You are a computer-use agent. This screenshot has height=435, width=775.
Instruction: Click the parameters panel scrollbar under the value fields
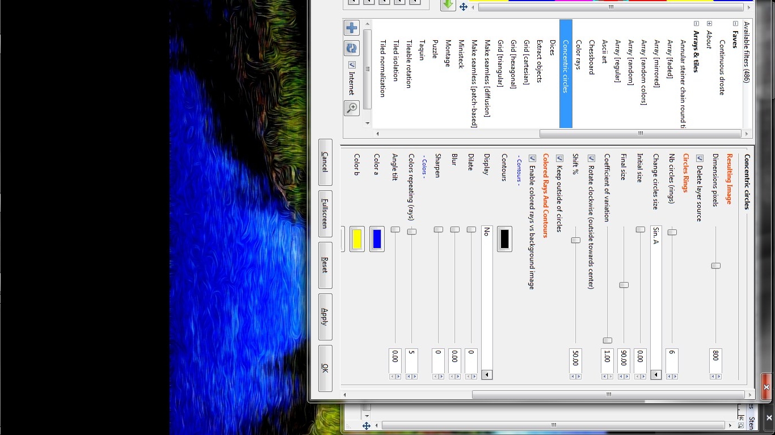click(608, 395)
